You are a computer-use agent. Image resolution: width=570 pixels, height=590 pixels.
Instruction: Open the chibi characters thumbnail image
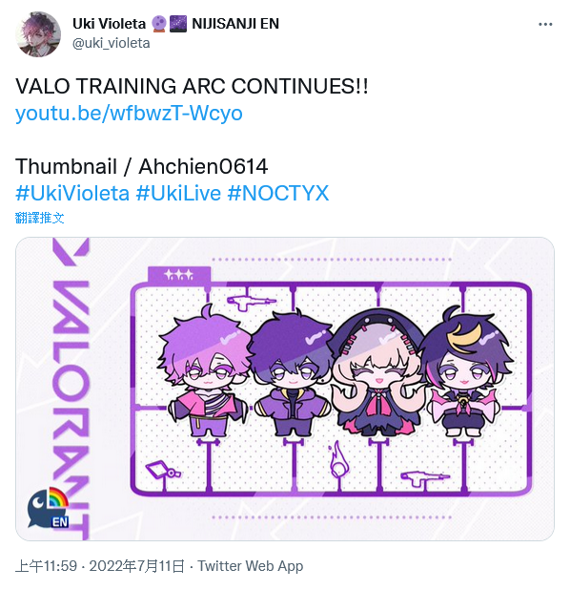(285, 390)
